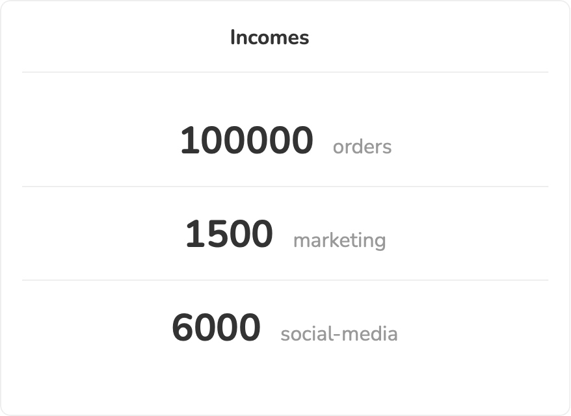Click the marketing label
The height and width of the screenshot is (416, 571).
pyautogui.click(x=339, y=240)
